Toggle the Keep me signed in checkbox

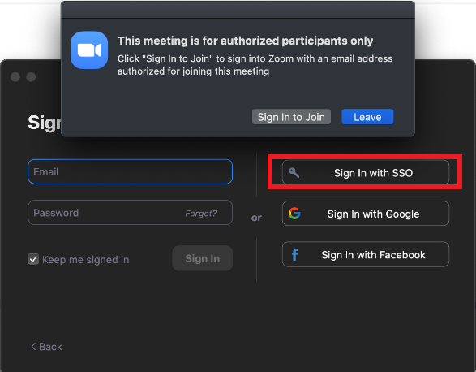33,259
